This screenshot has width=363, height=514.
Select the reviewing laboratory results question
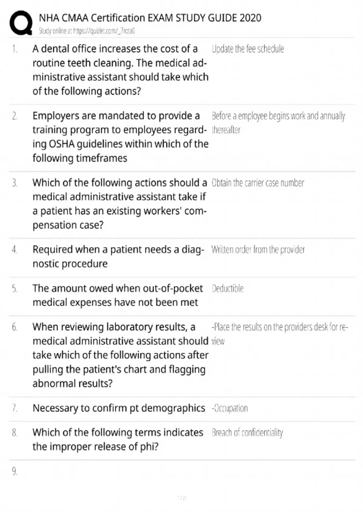pos(120,355)
